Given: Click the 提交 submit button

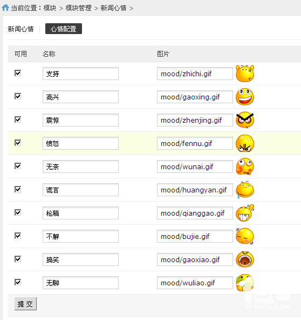Looking at the screenshot, I should point(25,304).
